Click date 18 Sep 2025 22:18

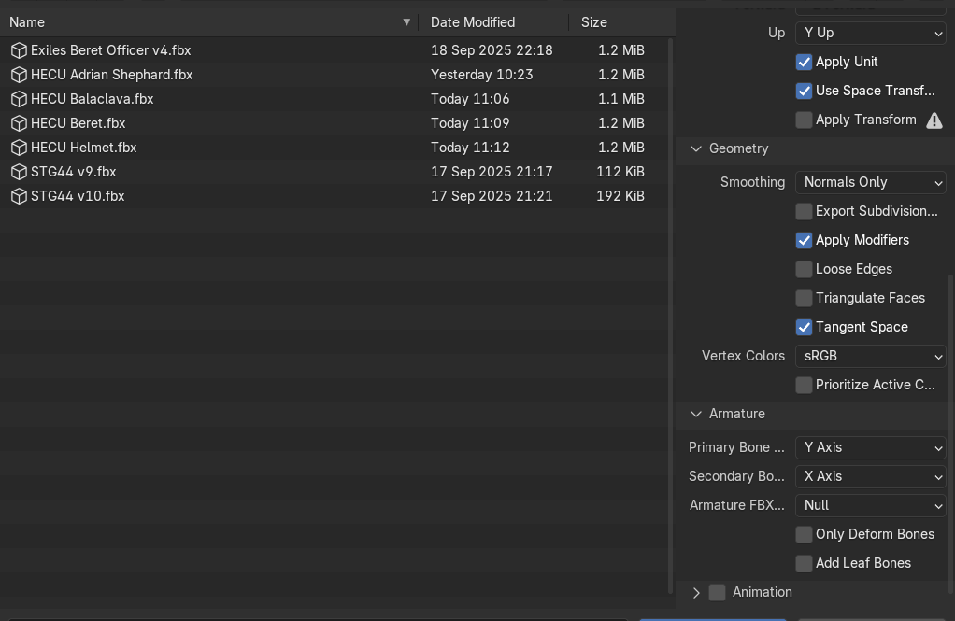click(x=492, y=50)
